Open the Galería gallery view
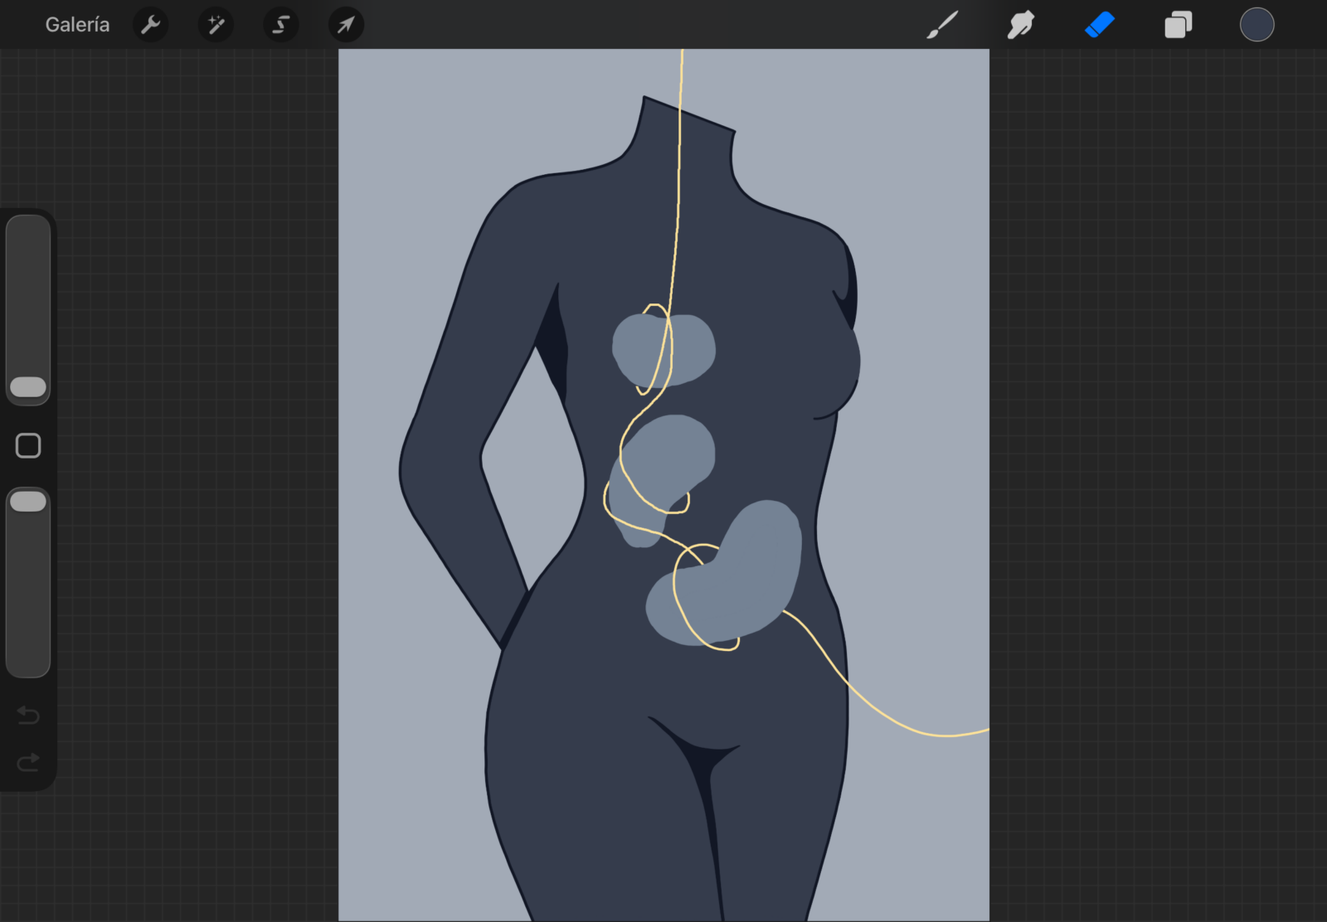The image size is (1327, 922). tap(77, 25)
